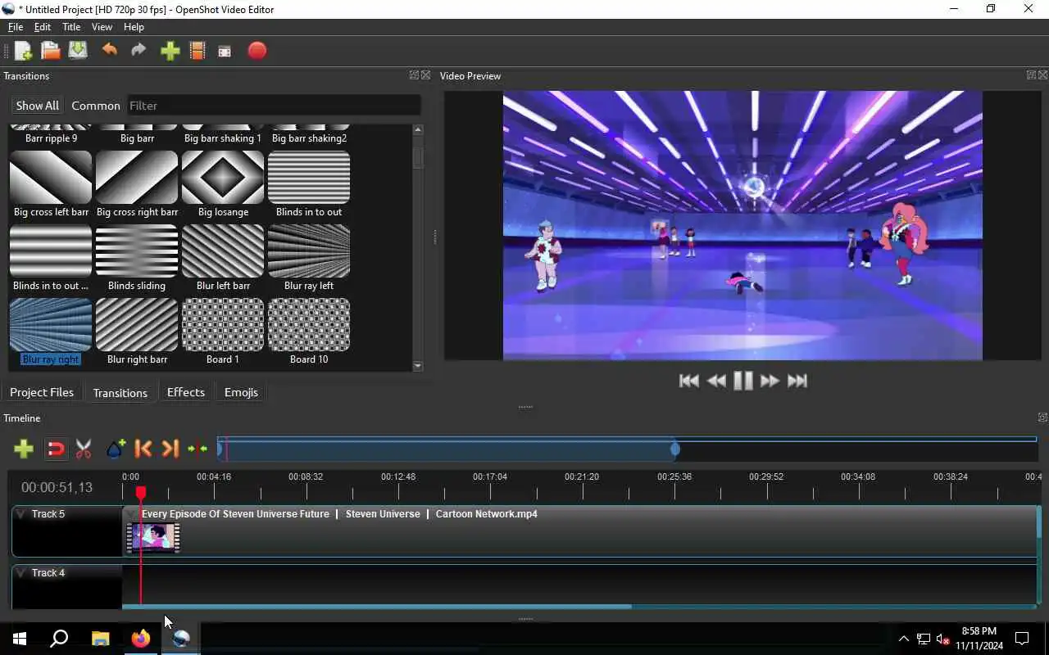Focus the transitions Filter field
The width and height of the screenshot is (1049, 655).
point(274,106)
